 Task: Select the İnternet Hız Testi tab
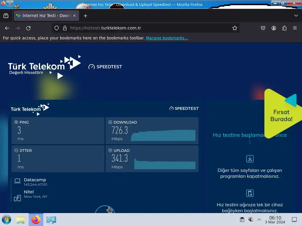(46, 16)
